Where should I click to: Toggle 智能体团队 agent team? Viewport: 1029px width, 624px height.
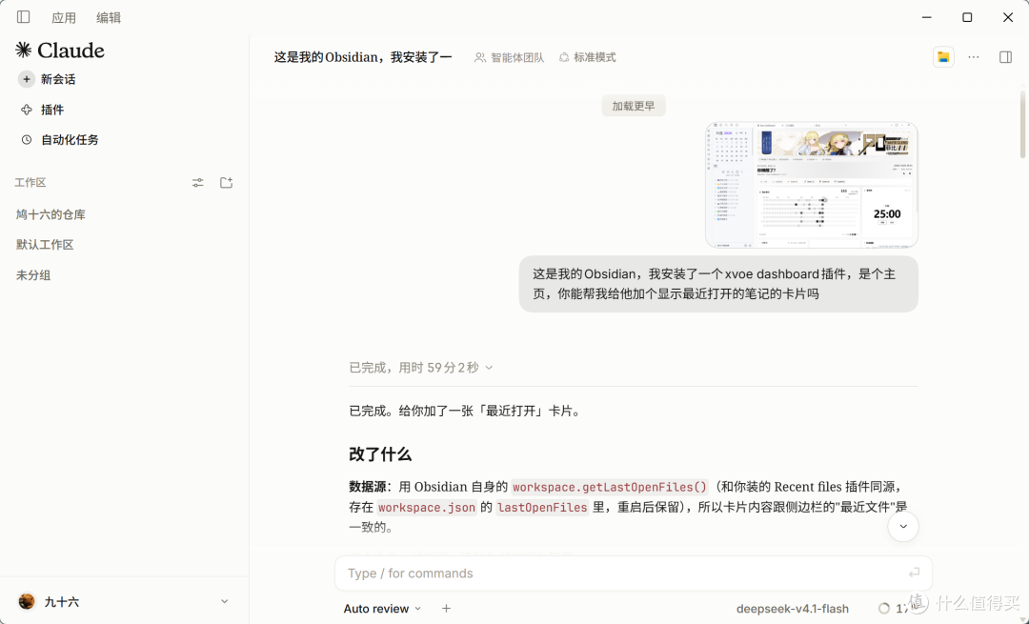(x=509, y=58)
